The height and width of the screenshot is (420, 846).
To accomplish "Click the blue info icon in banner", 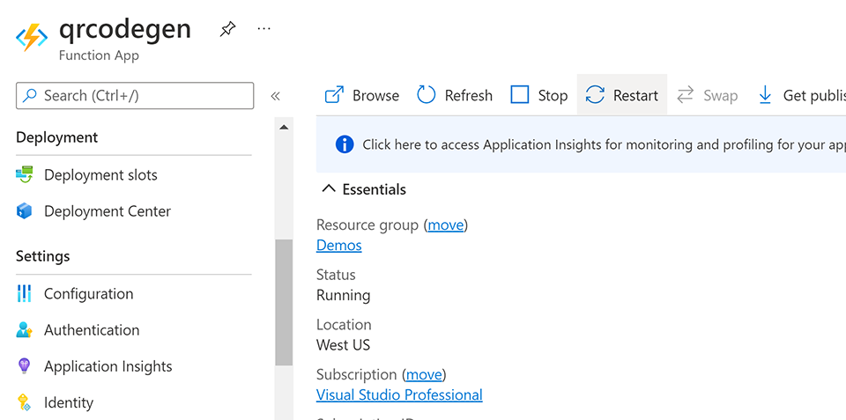I will [345, 144].
